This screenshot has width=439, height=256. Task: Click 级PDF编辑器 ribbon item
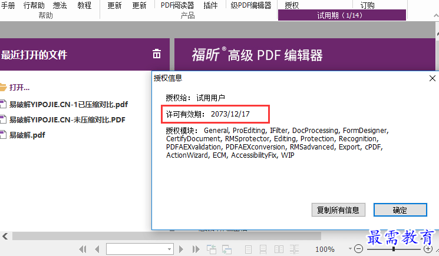pos(251,5)
